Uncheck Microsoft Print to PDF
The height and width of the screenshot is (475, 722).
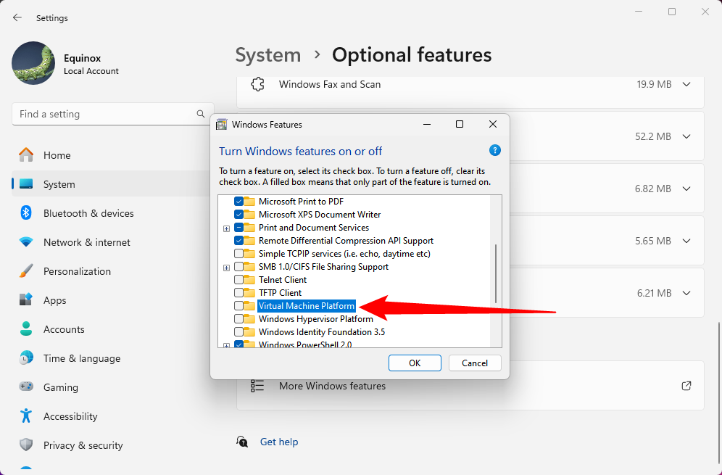click(239, 202)
